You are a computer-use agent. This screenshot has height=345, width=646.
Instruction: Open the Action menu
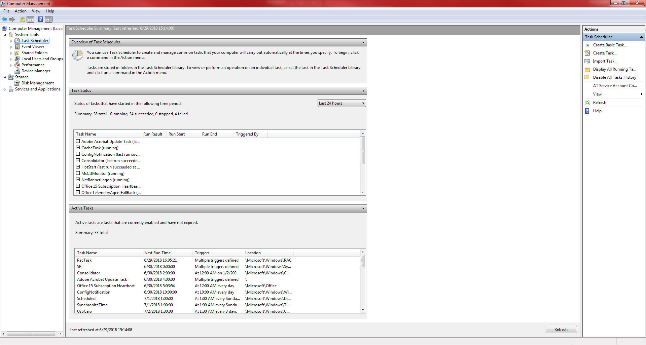click(x=21, y=11)
